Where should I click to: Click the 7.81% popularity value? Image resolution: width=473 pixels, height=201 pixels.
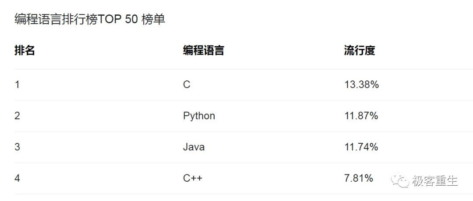359,178
